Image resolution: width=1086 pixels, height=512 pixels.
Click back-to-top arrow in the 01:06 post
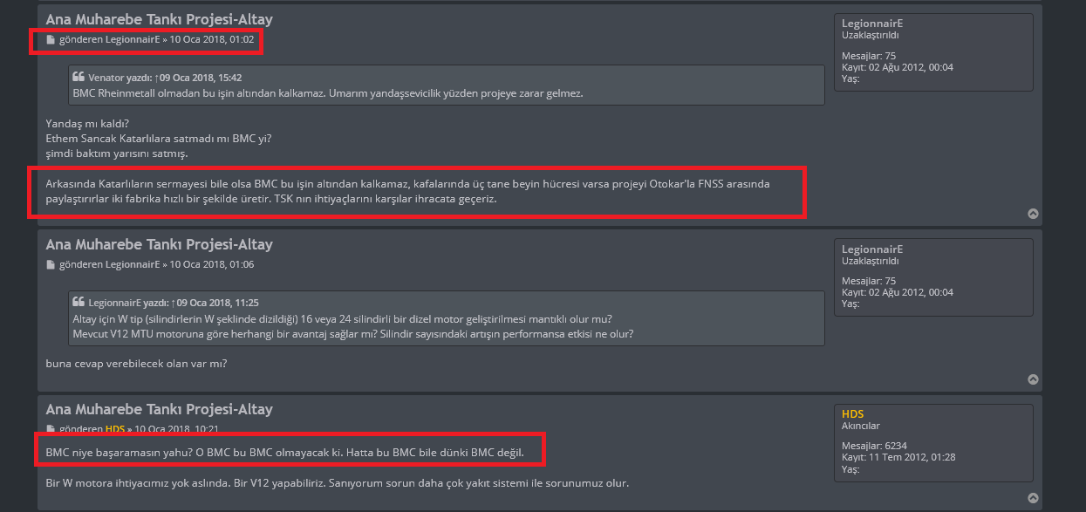(x=1033, y=379)
